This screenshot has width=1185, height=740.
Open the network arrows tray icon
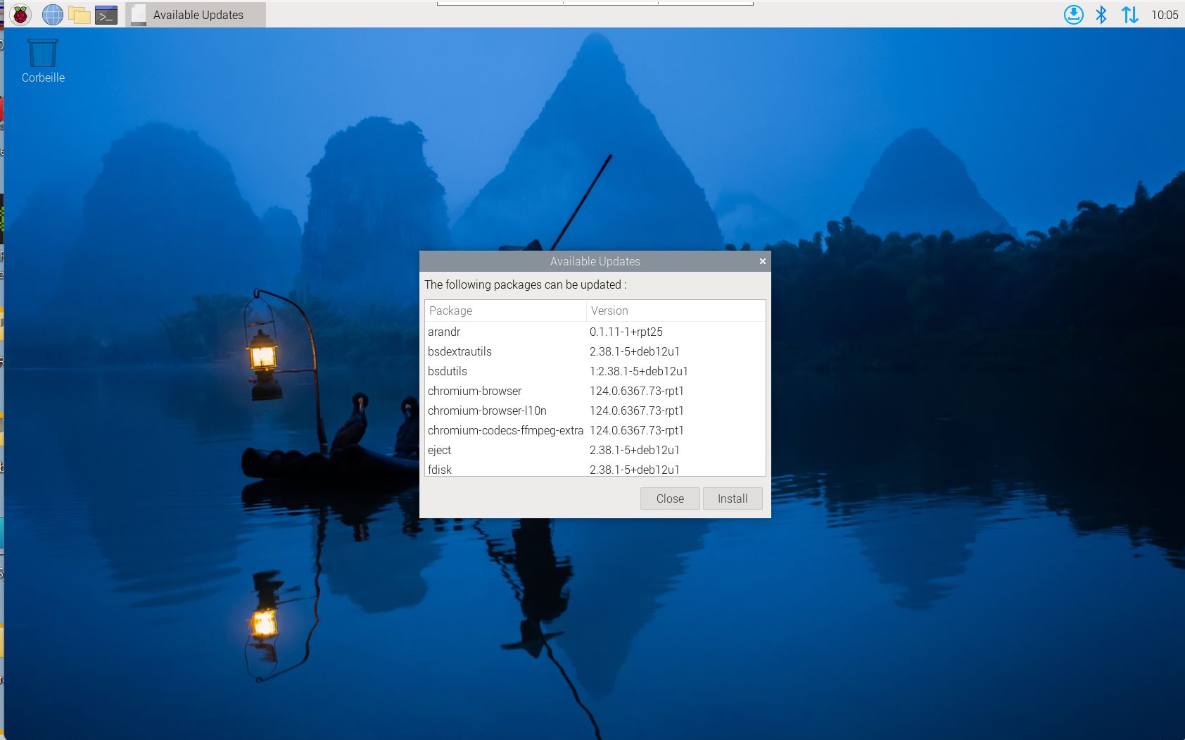(x=1130, y=14)
